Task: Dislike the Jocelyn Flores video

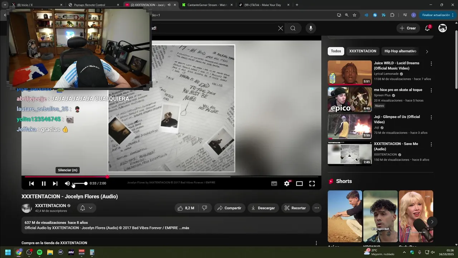Action: pyautogui.click(x=205, y=208)
